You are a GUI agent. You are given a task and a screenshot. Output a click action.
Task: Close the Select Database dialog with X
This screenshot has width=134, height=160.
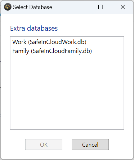(x=123, y=7)
